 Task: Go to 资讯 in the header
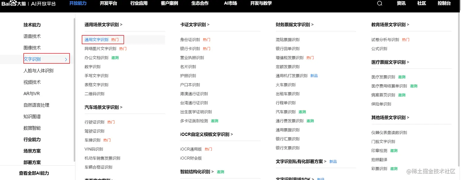(x=401, y=3)
